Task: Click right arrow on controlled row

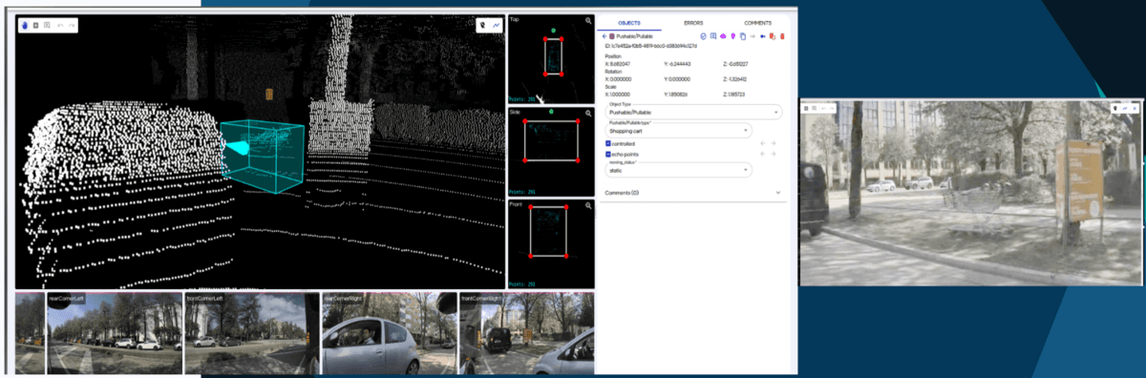Action: coord(774,143)
